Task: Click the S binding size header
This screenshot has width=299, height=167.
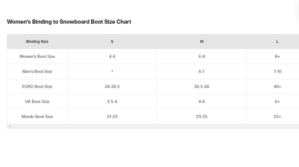Action: pos(112,41)
